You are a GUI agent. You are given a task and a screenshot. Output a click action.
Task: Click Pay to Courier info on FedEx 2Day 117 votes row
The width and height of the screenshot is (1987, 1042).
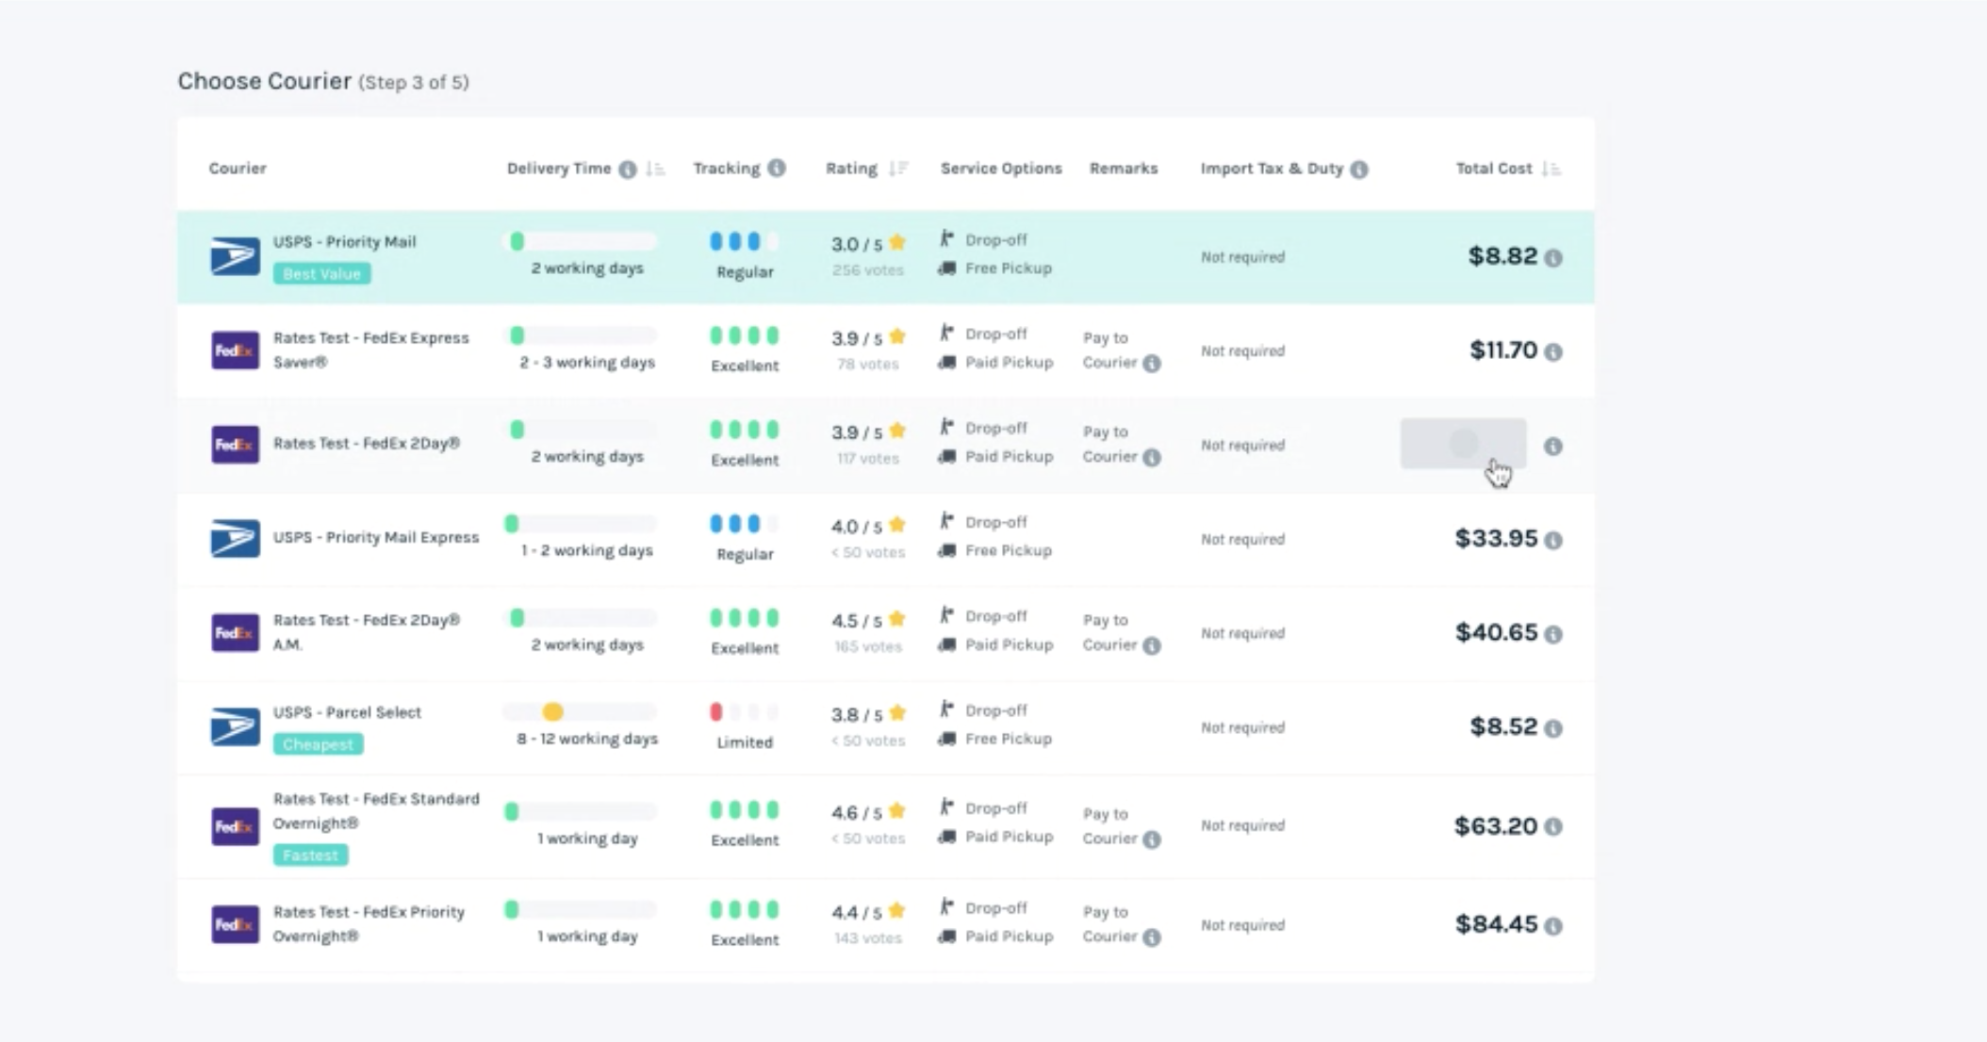(1152, 458)
